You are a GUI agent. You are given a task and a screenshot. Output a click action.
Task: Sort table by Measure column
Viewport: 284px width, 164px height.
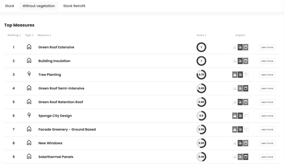click(44, 35)
